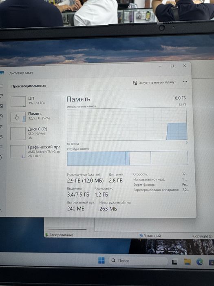Click the 263 МБ non-paged pool value

click(108, 209)
